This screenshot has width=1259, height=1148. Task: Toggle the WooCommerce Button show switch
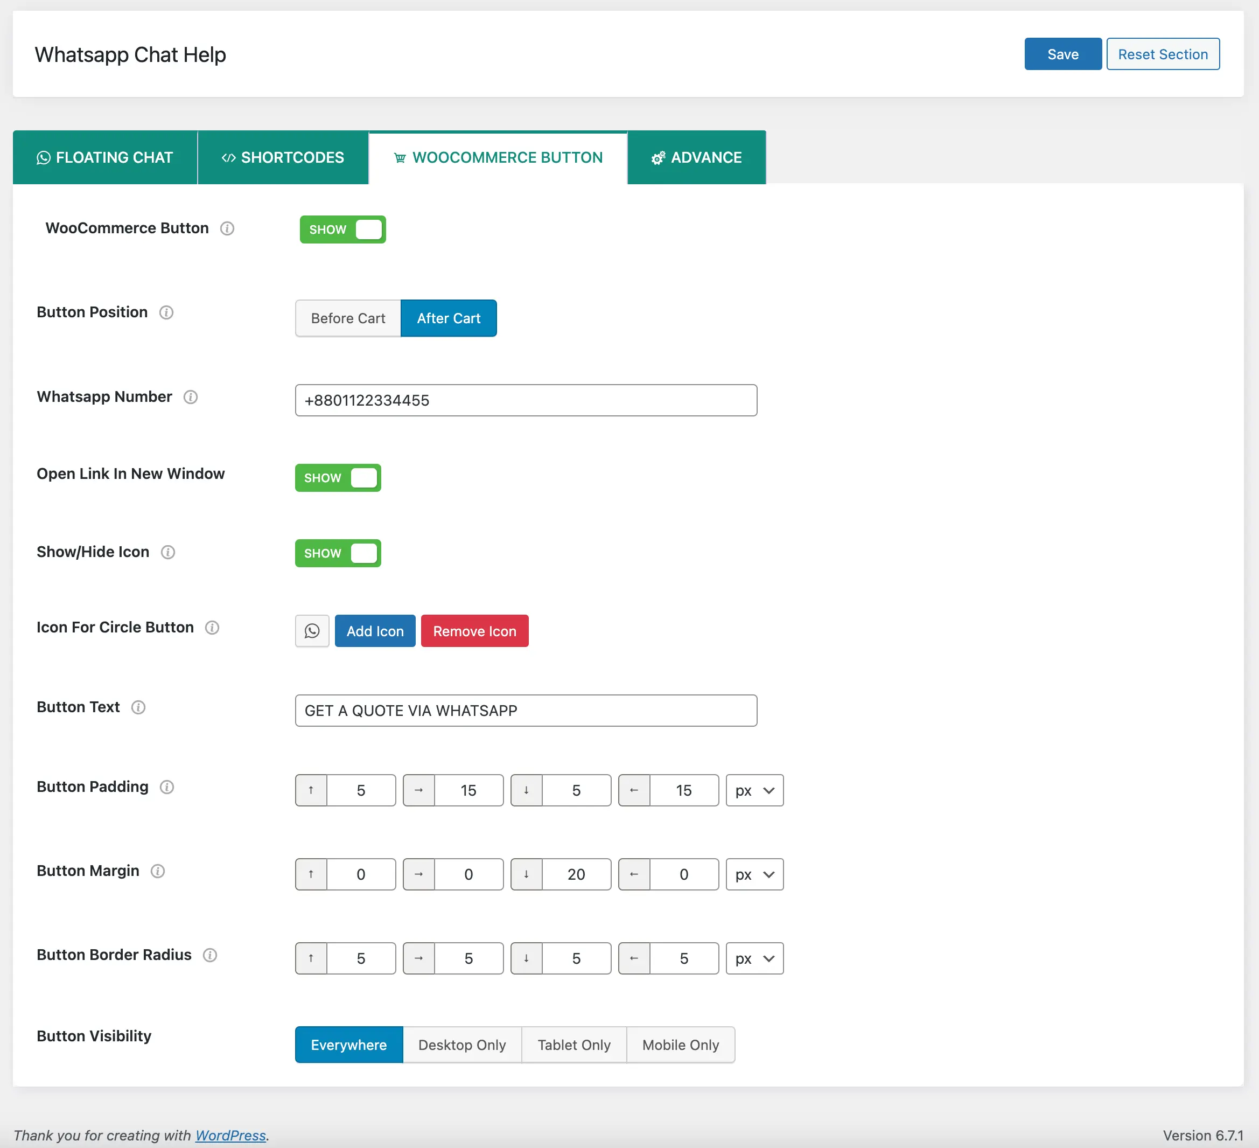point(343,229)
